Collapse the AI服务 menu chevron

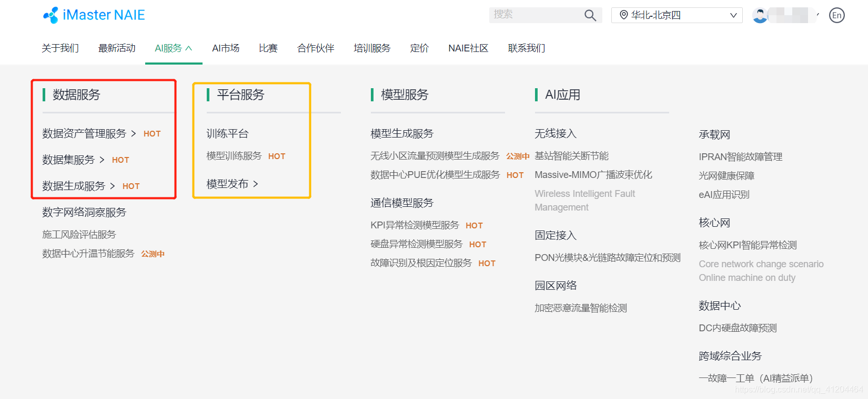[189, 48]
